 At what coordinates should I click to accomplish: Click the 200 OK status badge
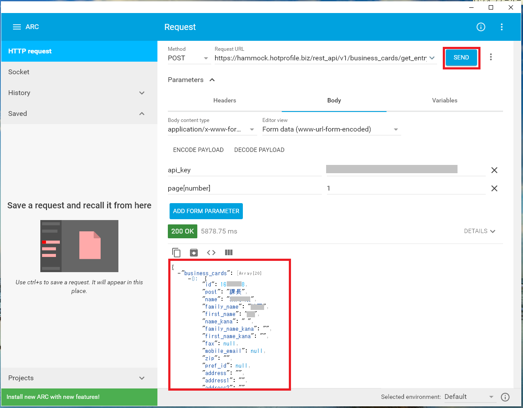(183, 231)
